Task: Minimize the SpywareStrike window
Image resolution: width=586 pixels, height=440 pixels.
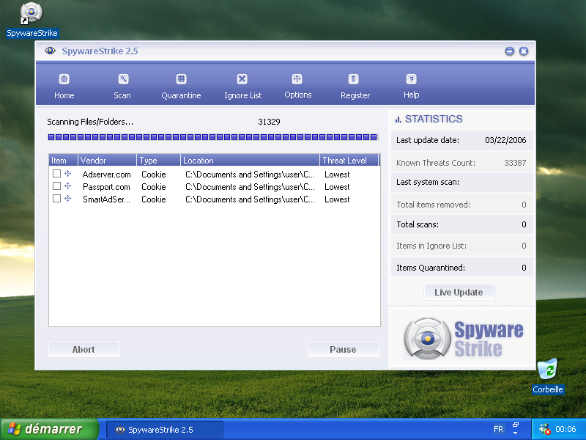Action: (x=509, y=51)
